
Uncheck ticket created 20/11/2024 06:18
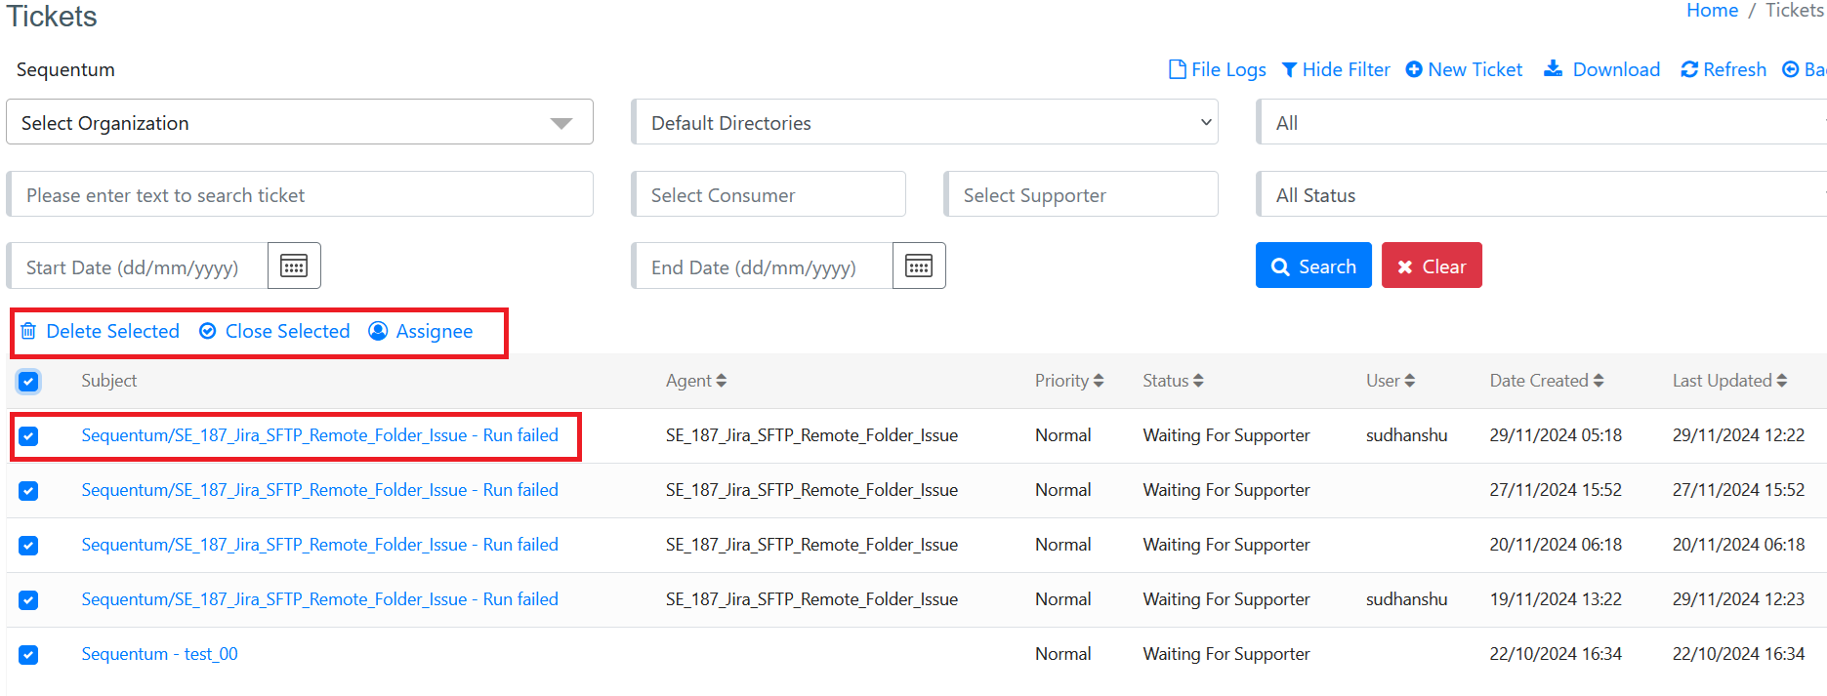(x=28, y=546)
